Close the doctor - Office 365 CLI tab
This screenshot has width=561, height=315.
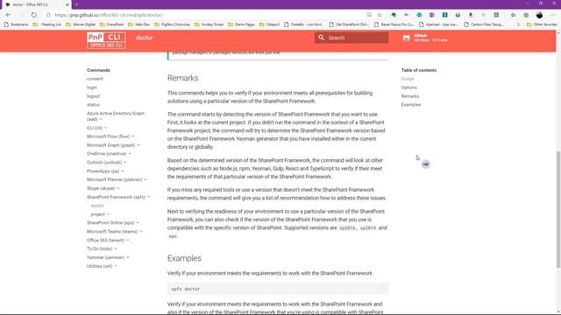(x=67, y=4)
